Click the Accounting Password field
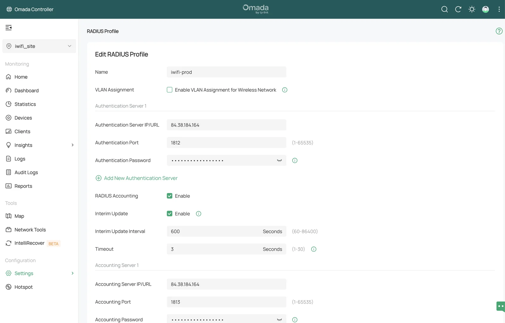Screen dimensions: 505x323 pos(226,319)
